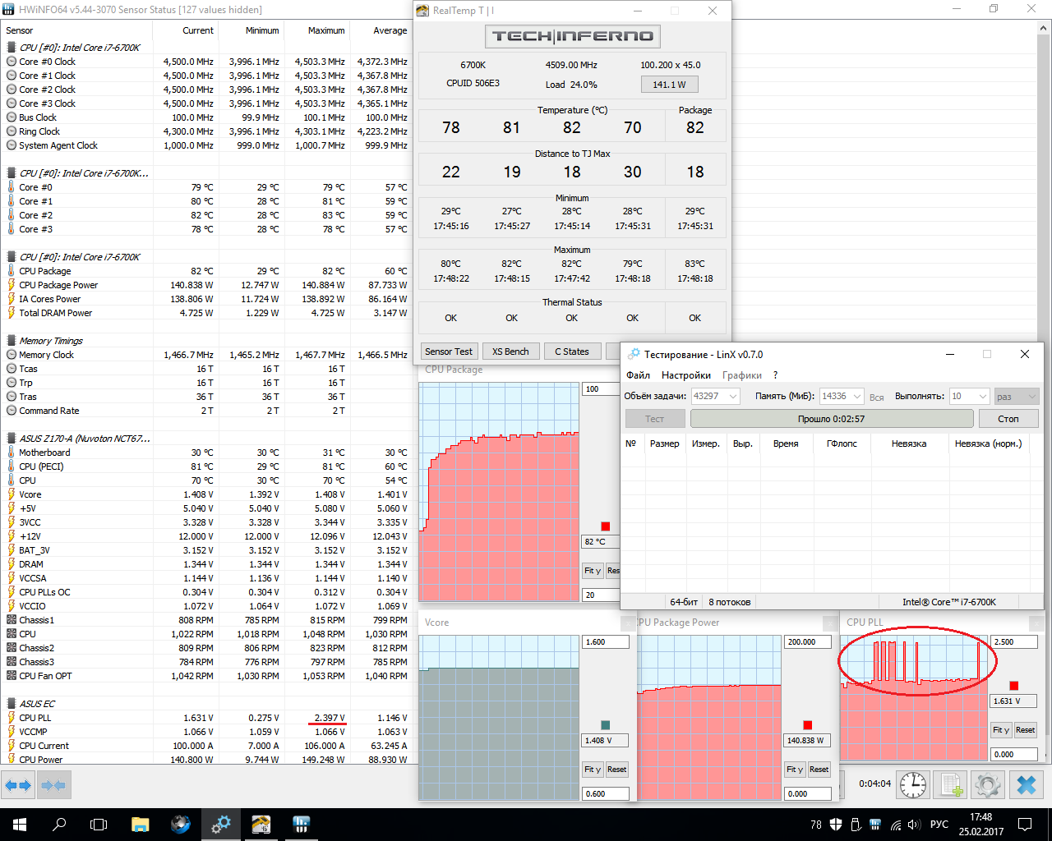Image resolution: width=1052 pixels, height=841 pixels.
Task: Open the Action Center notification icon
Action: (1025, 825)
